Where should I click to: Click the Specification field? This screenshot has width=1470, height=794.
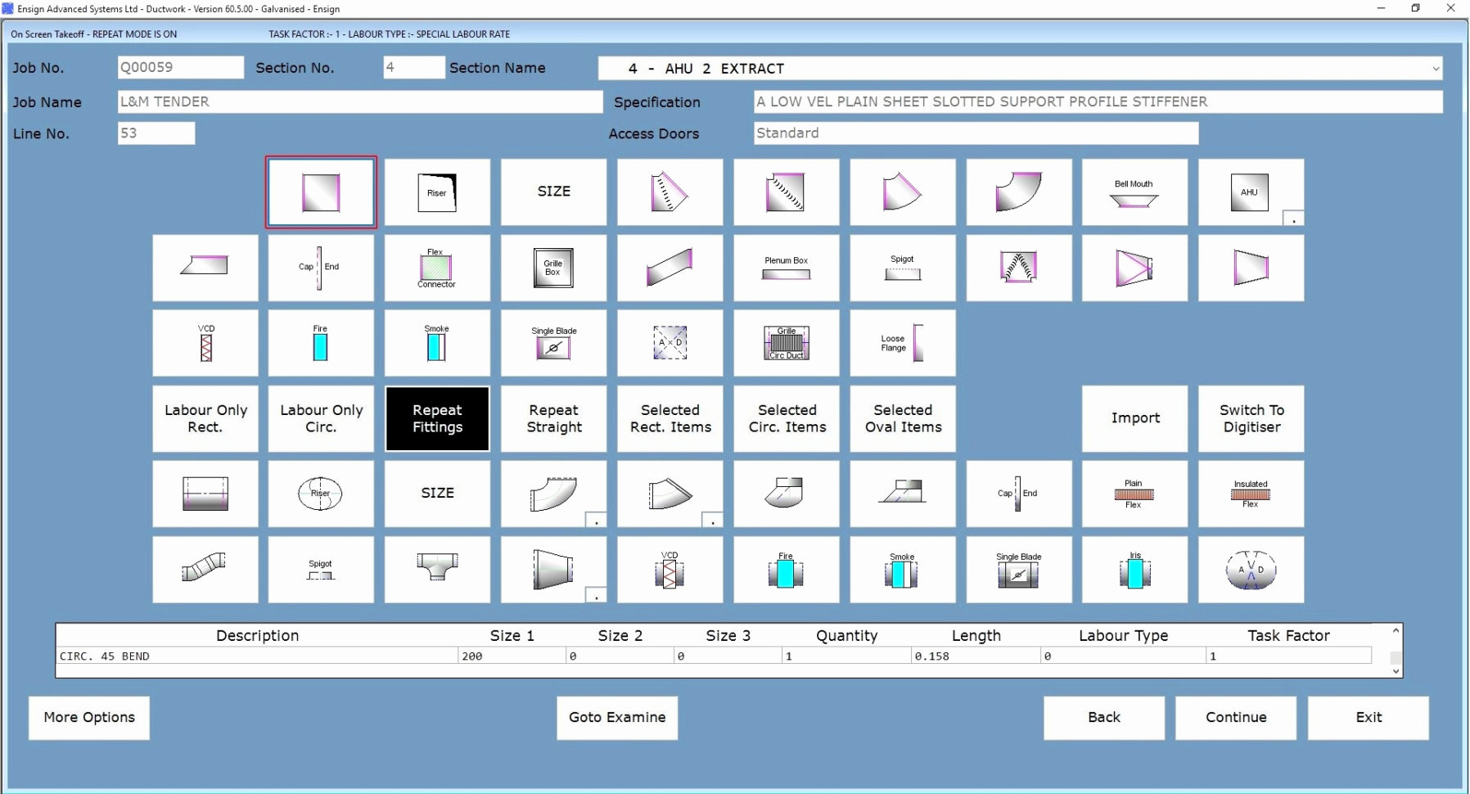coord(1098,102)
